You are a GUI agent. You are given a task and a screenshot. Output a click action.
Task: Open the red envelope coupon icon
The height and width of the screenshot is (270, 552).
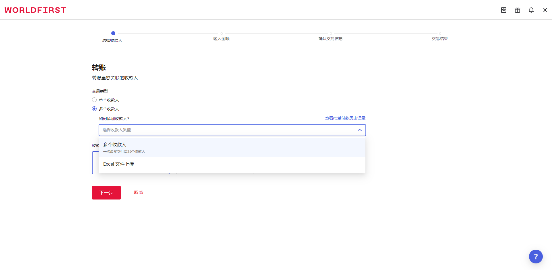[504, 10]
